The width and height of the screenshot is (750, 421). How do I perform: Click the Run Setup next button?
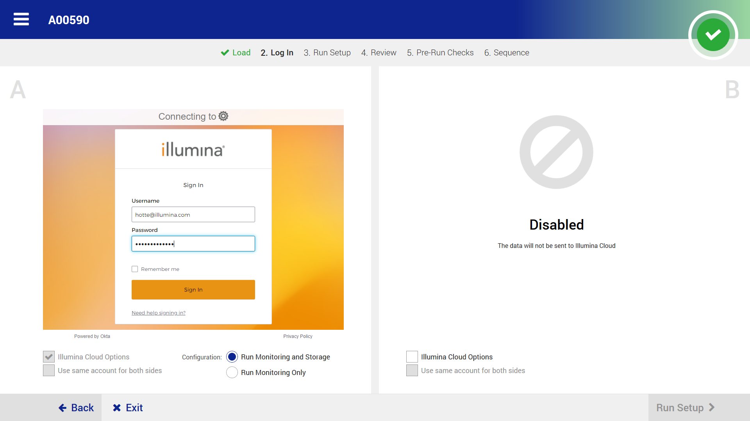point(699,408)
